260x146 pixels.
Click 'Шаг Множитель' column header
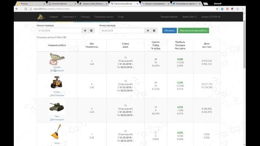(x=92, y=45)
